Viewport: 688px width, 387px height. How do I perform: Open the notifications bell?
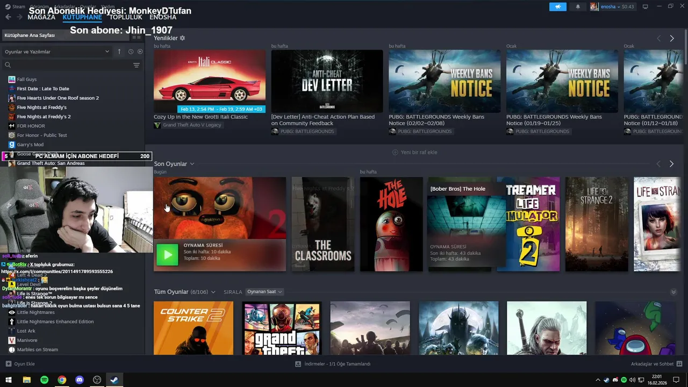578,6
